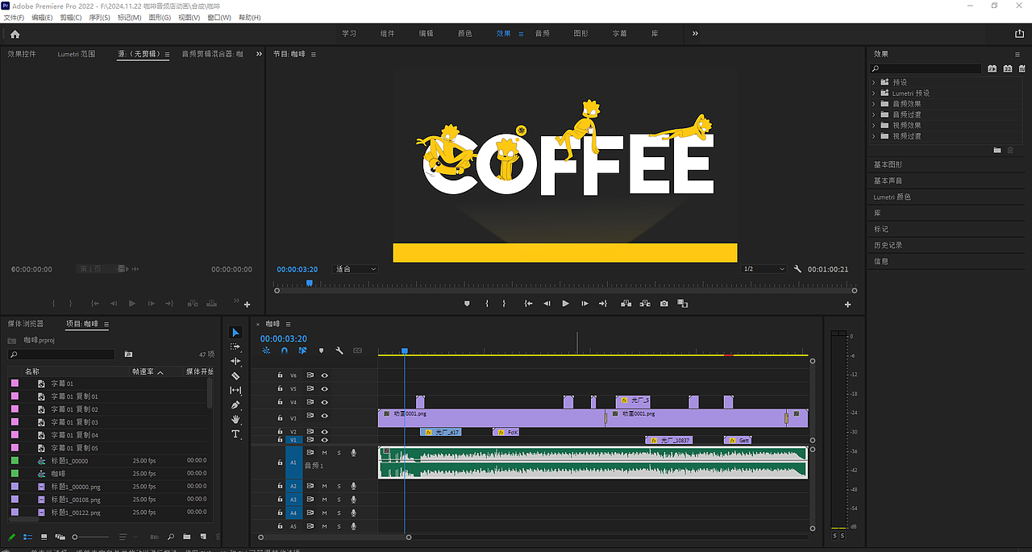This screenshot has width=1032, height=552.
Task: Add marker in Program monitor
Action: [467, 304]
